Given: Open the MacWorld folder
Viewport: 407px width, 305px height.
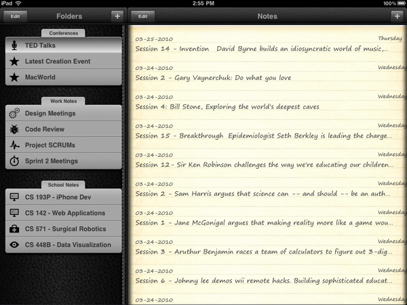Looking at the screenshot, I should pos(63,77).
